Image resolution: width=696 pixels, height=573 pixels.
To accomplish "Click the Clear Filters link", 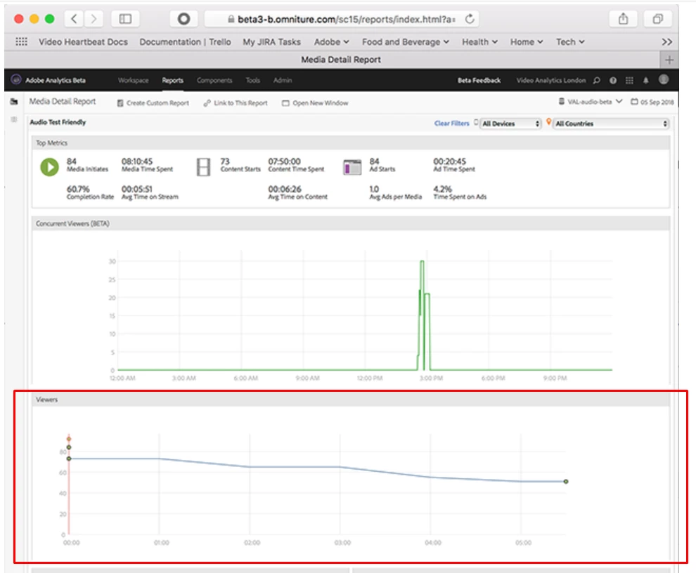I will tap(451, 124).
